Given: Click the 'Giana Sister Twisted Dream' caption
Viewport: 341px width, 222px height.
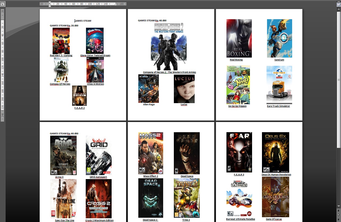Looking at the screenshot, I should coord(95,55).
